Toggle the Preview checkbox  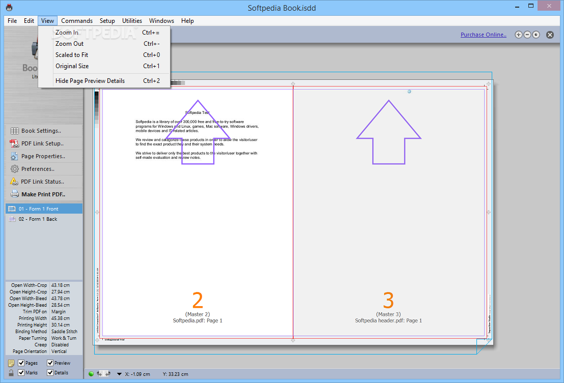(x=50, y=363)
